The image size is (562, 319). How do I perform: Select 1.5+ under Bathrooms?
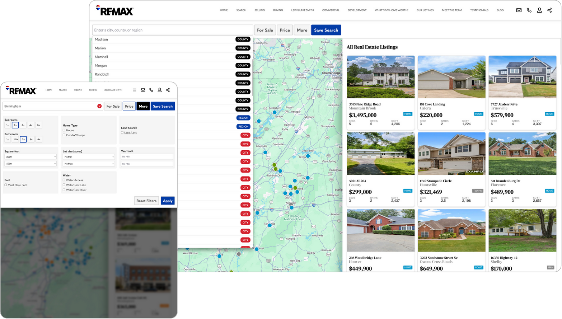15,139
